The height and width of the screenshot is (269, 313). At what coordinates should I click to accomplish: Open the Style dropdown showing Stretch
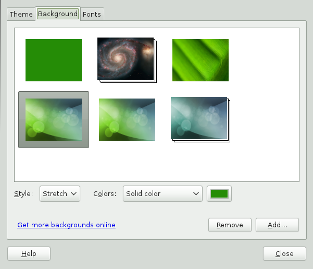click(x=60, y=193)
